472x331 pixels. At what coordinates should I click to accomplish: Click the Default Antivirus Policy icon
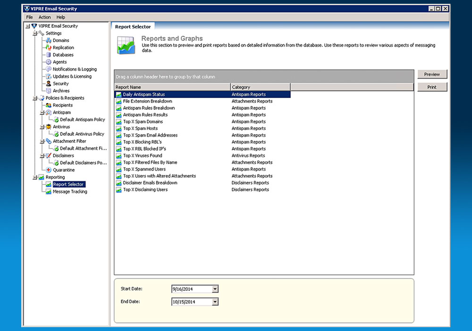56,134
